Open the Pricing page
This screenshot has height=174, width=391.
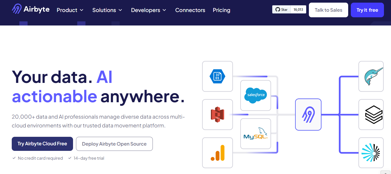[221, 10]
